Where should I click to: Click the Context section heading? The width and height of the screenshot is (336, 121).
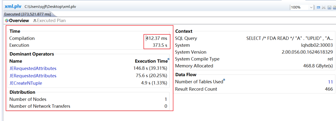tap(184, 31)
